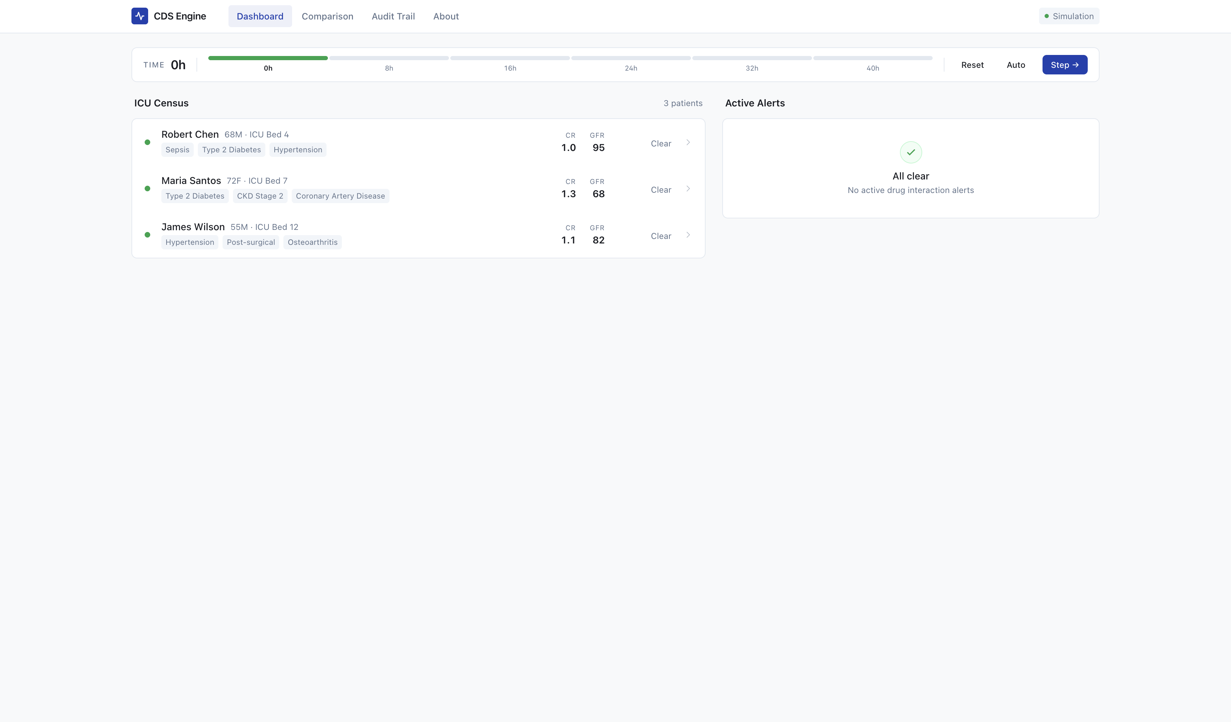Jump to the 24h timeline segment

click(631, 59)
